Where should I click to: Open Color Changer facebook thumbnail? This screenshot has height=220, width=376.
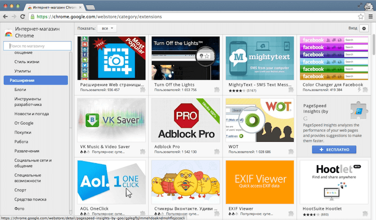tap(334, 58)
